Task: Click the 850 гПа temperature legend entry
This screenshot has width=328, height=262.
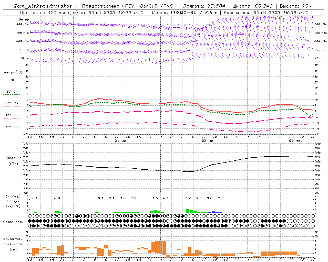Action: click(12, 104)
